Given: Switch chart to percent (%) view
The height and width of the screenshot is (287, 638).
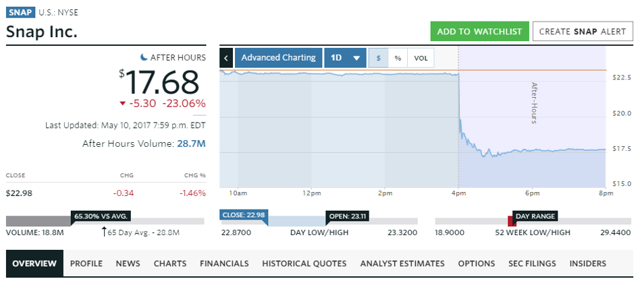Looking at the screenshot, I should 398,58.
